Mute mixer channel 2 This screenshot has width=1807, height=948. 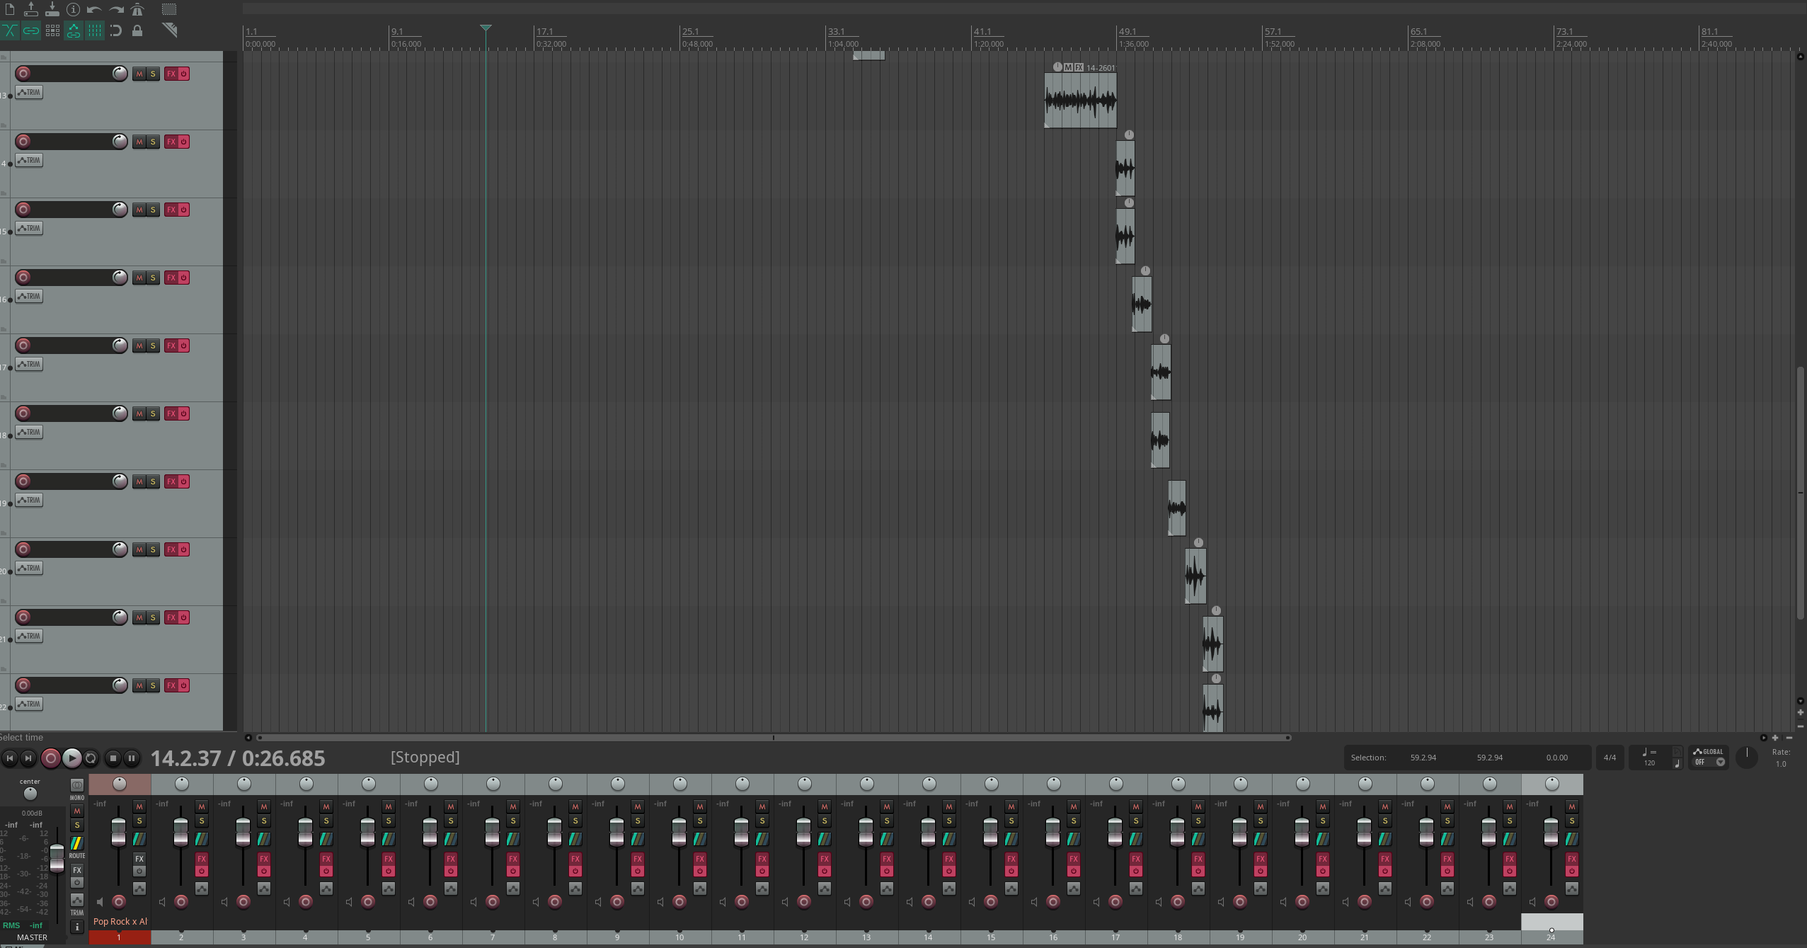click(202, 806)
